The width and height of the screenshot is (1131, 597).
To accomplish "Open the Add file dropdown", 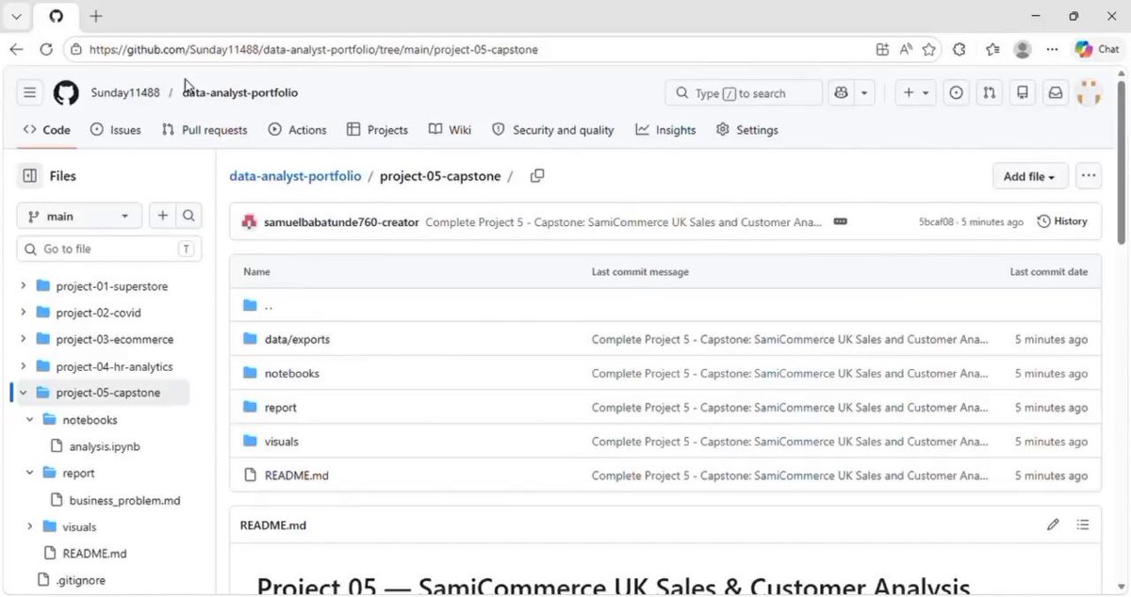I will coord(1029,176).
